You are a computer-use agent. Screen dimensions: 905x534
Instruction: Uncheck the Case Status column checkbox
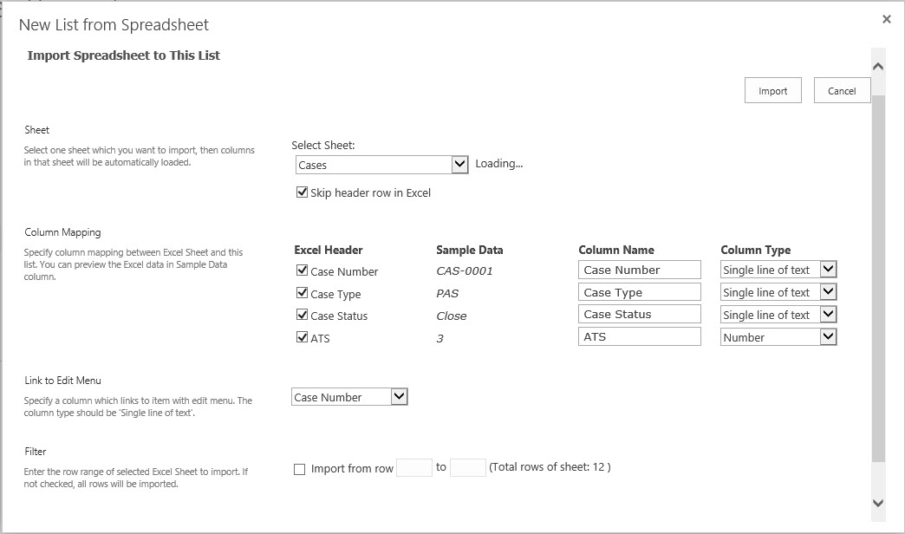(x=302, y=316)
